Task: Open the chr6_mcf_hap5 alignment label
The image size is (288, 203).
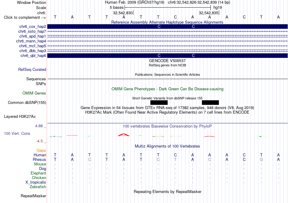Action: pyautogui.click(x=32, y=46)
